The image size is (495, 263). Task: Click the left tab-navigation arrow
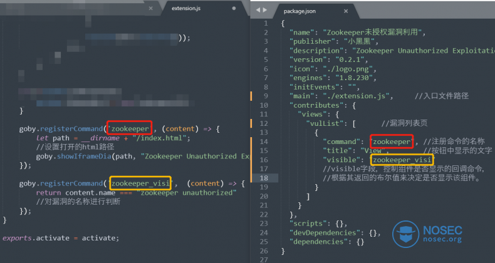(258, 10)
